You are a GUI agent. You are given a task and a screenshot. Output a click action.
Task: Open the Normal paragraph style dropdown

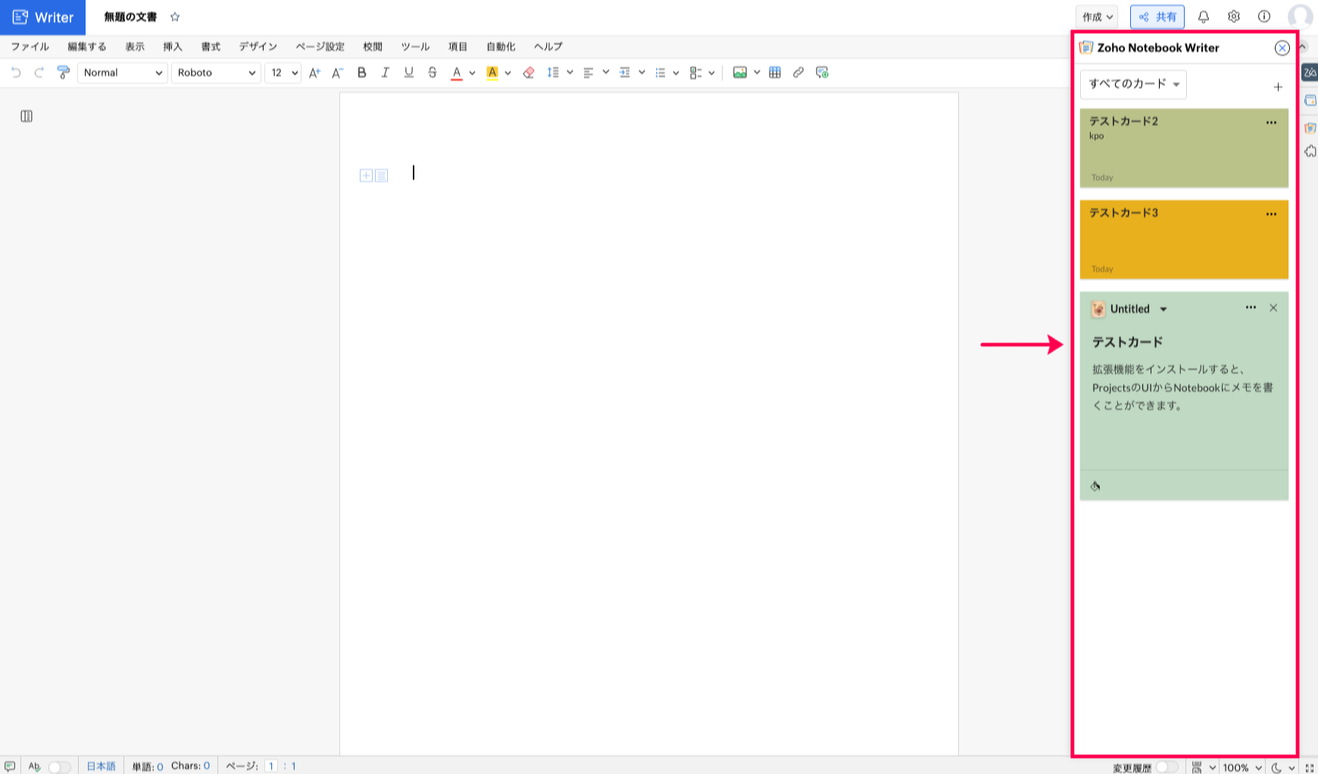point(122,73)
